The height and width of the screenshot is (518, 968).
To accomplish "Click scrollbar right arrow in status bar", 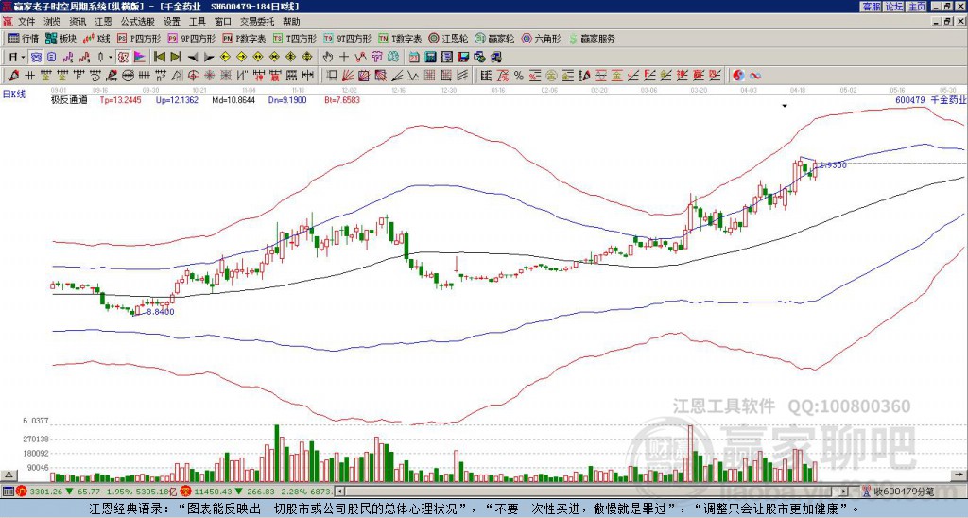I will (844, 492).
